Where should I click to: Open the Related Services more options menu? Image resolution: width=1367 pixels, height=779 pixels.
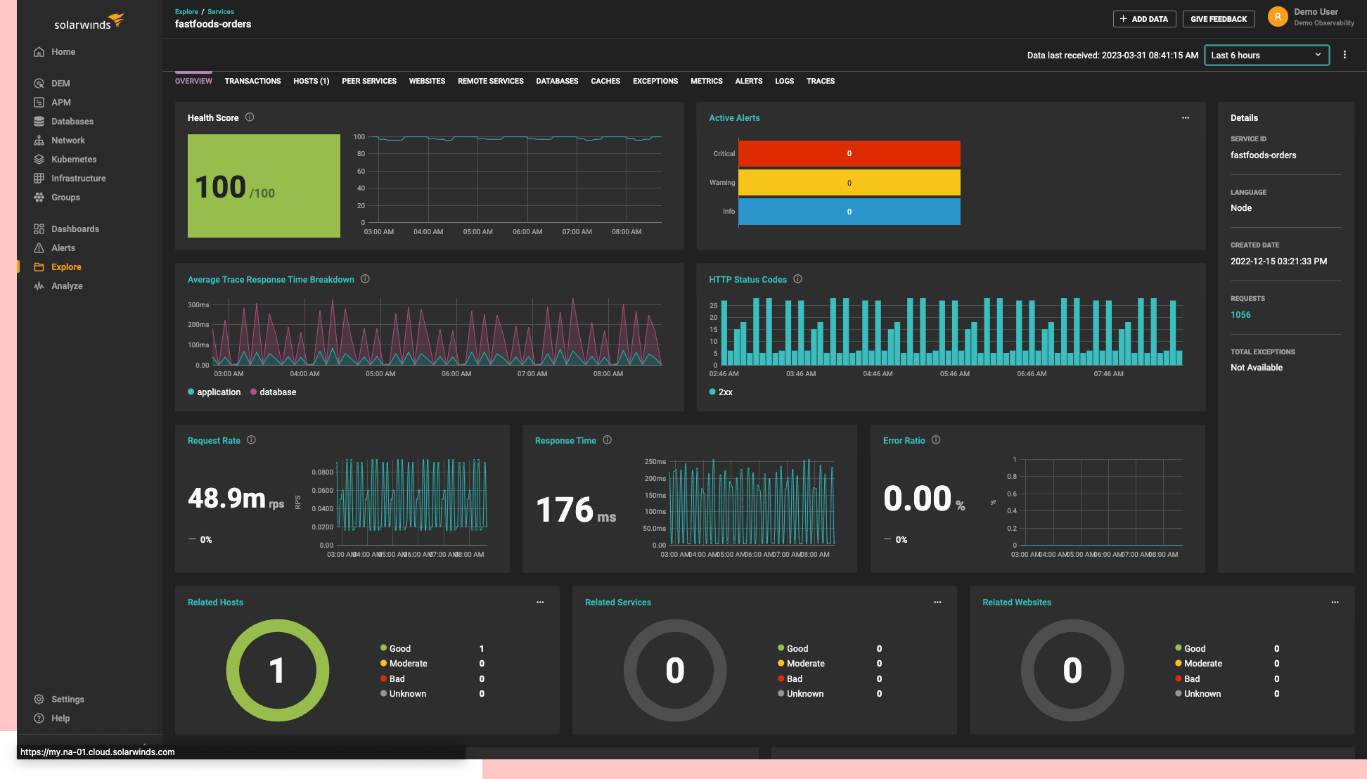coord(937,603)
